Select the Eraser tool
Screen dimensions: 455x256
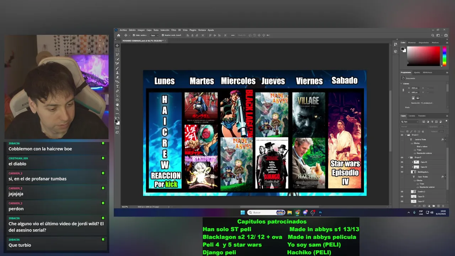click(x=117, y=77)
